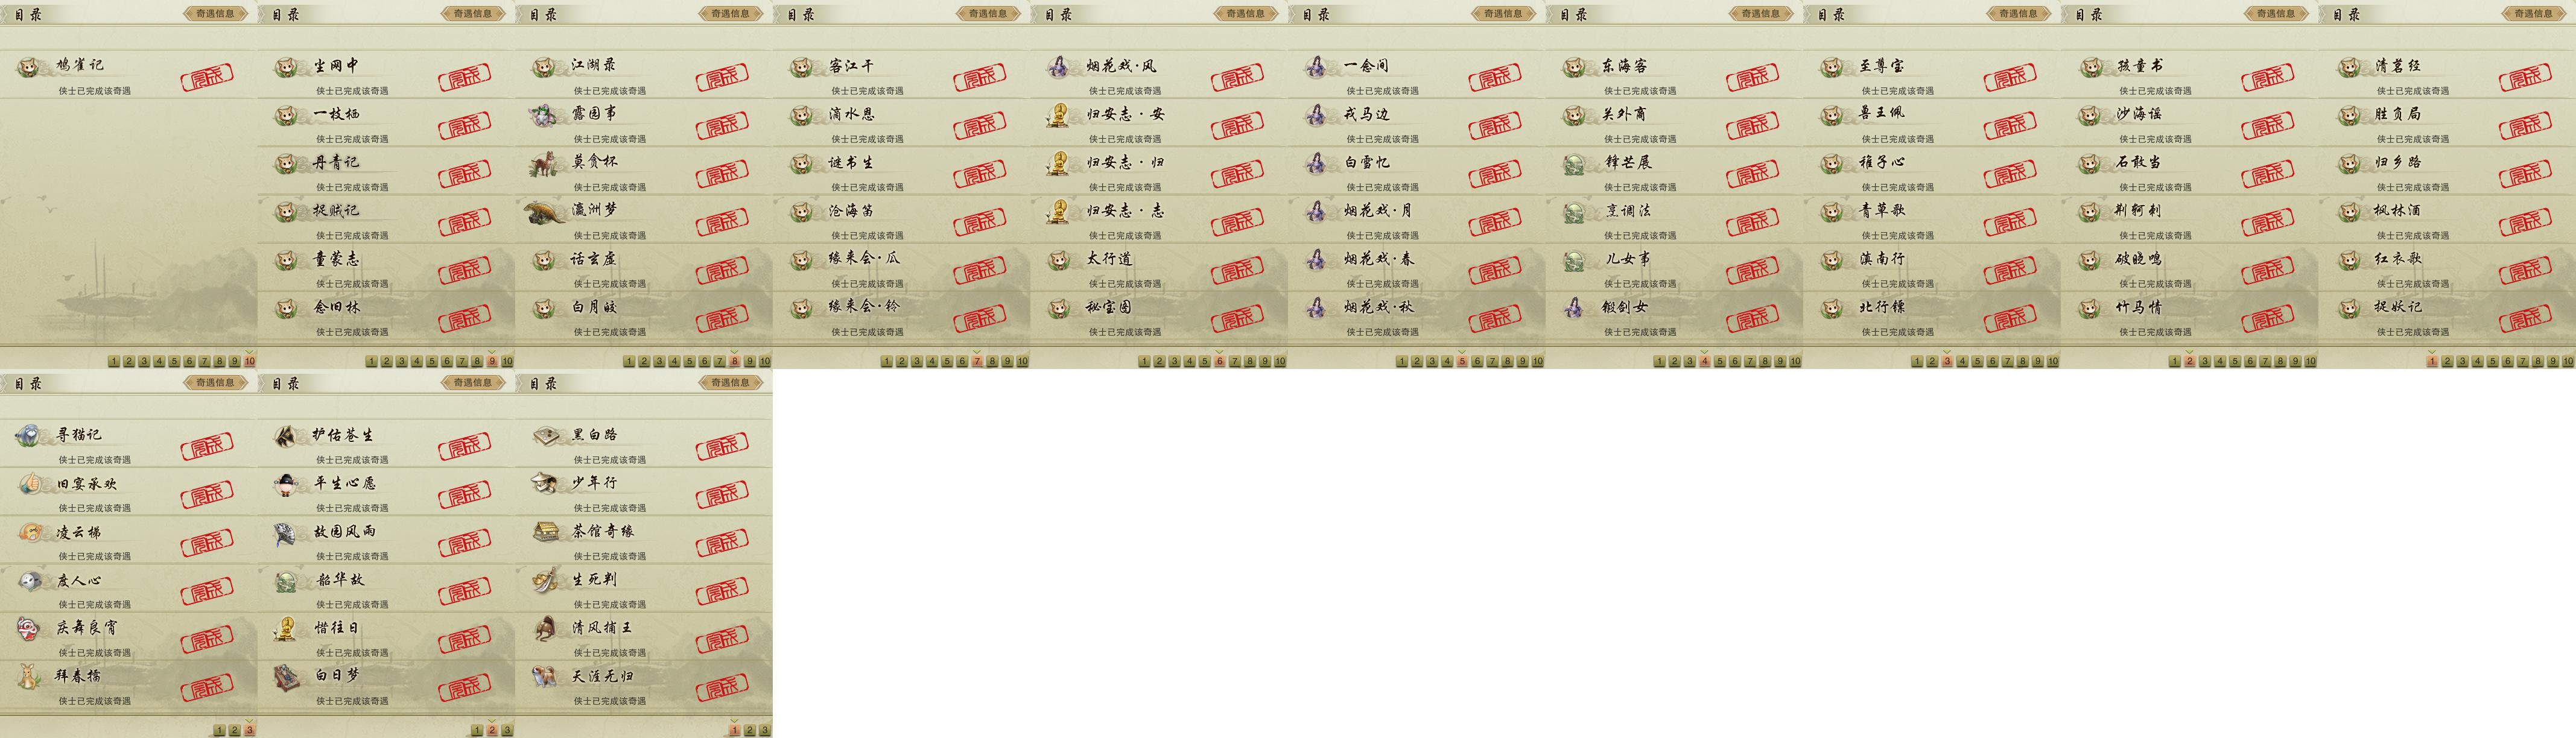The height and width of the screenshot is (738, 2576).
Task: Select the 一念间 adventure entry
Action: click(x=1416, y=74)
